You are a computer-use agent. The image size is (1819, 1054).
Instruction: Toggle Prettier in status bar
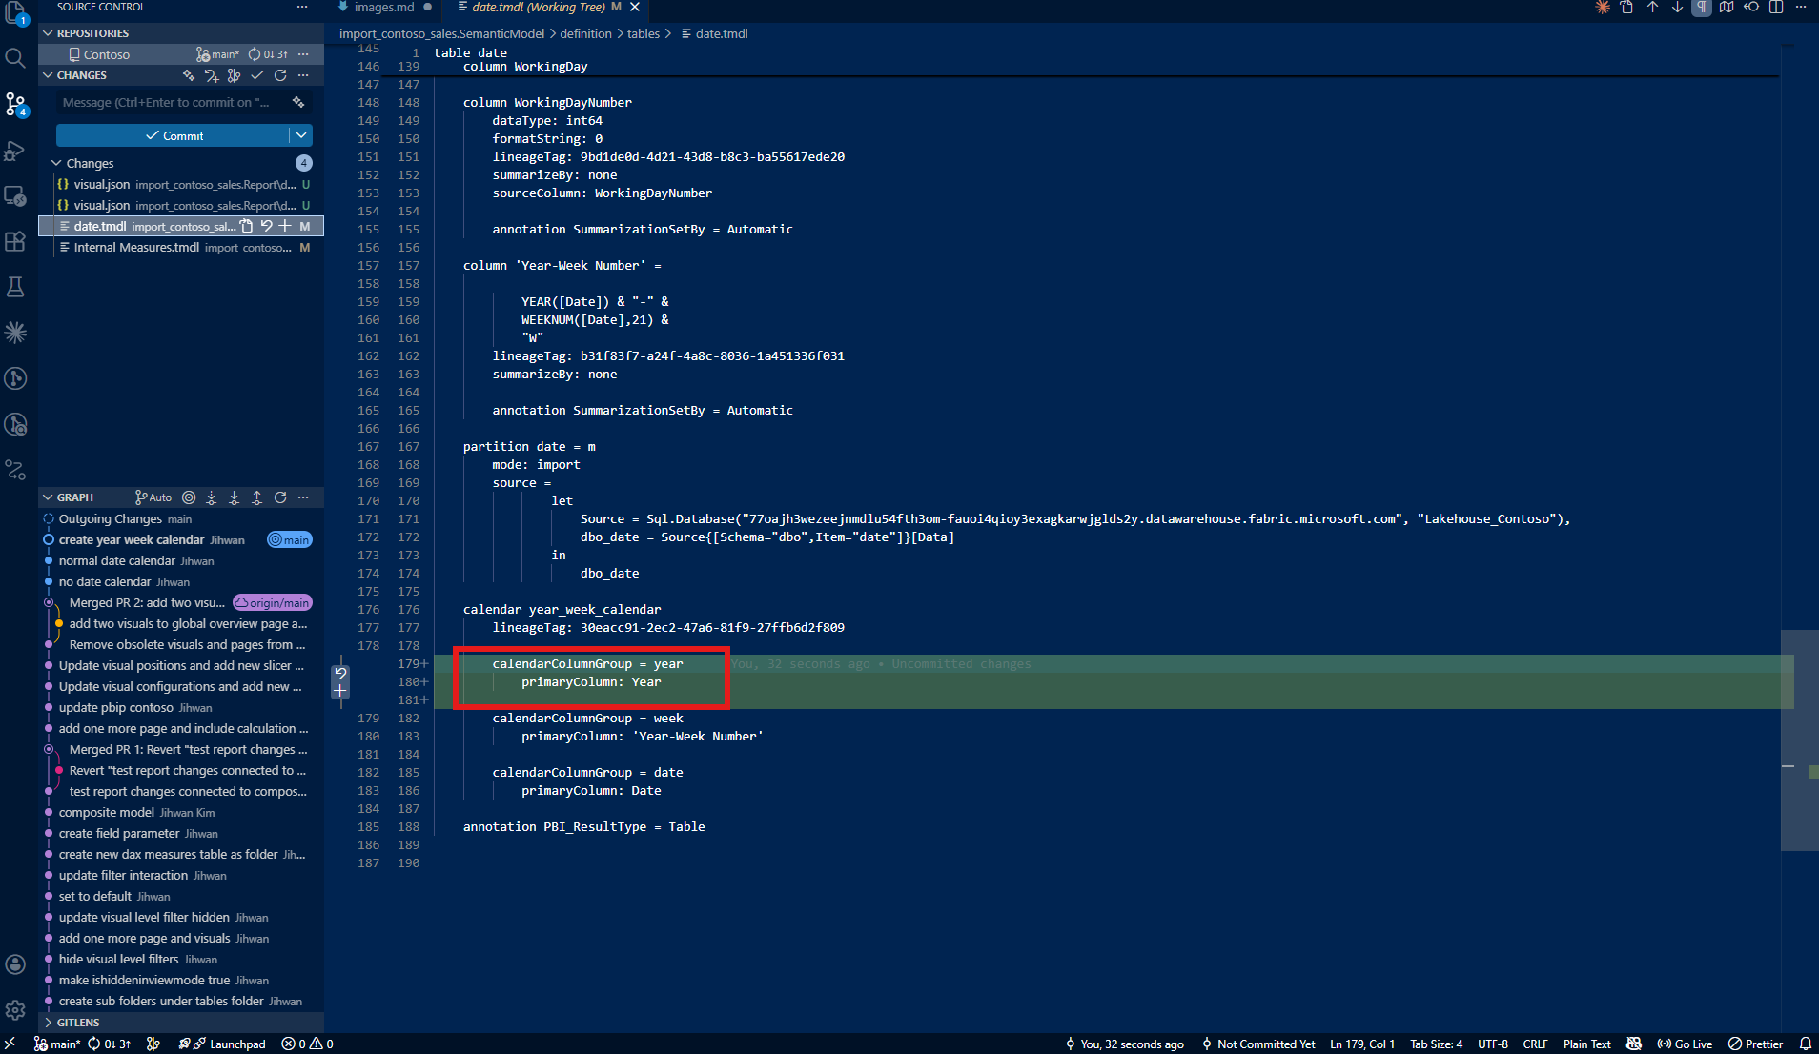click(1755, 1044)
